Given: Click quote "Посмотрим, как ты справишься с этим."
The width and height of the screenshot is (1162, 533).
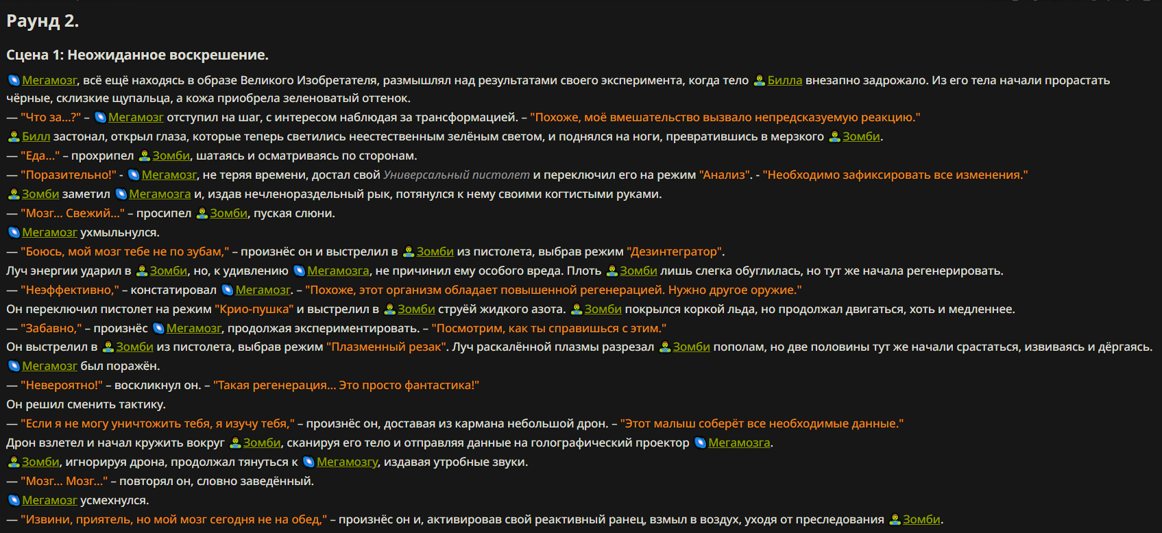Looking at the screenshot, I should [549, 328].
